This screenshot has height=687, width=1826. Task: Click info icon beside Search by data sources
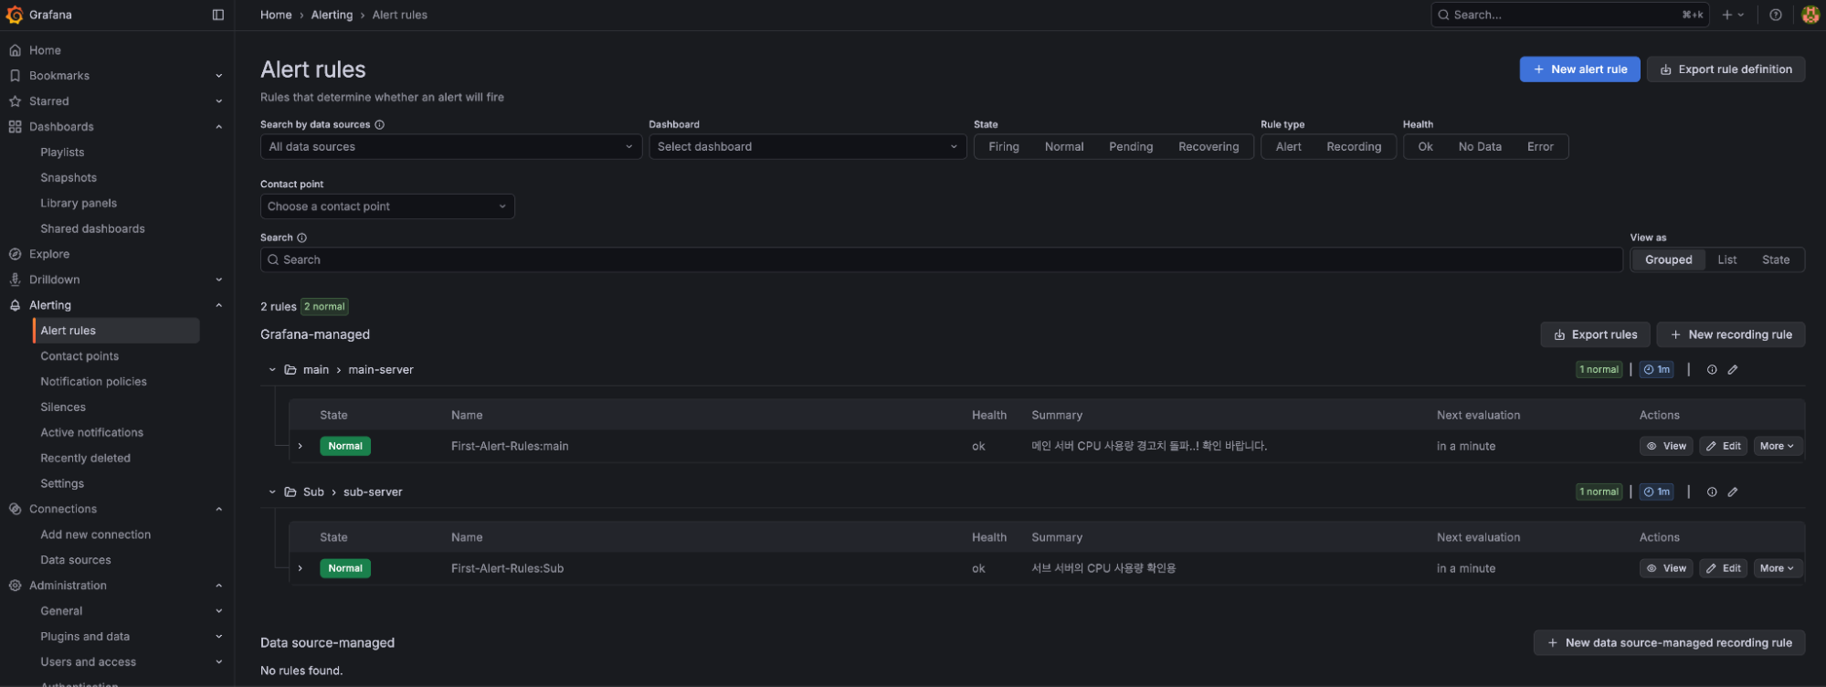tap(380, 125)
